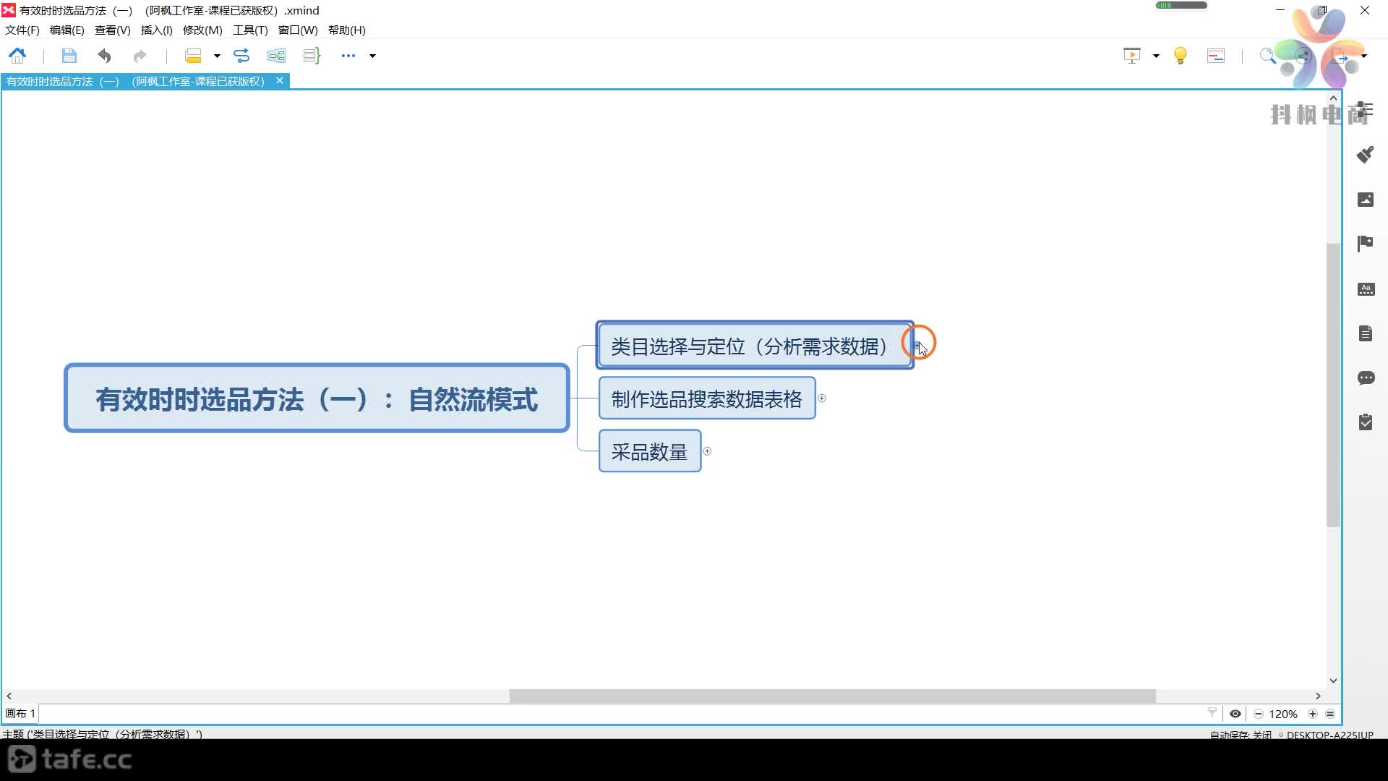The width and height of the screenshot is (1388, 781).
Task: Reset zoom to actual size
Action: (1330, 714)
